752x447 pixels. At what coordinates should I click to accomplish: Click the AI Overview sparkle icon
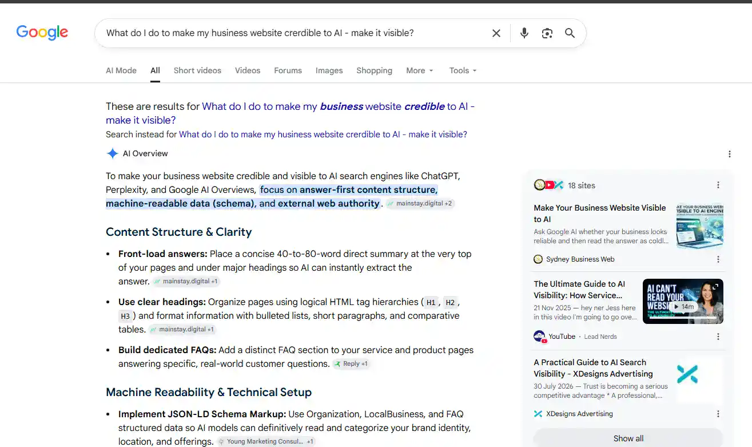[x=112, y=153]
